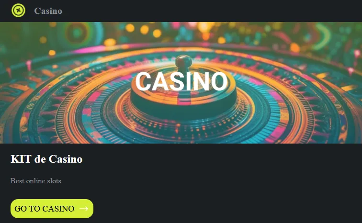362x223 pixels.
Task: Select the KIT de Casino heading
Action: 46,159
